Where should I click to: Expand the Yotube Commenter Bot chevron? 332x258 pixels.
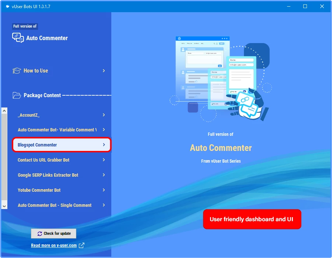[x=104, y=190]
